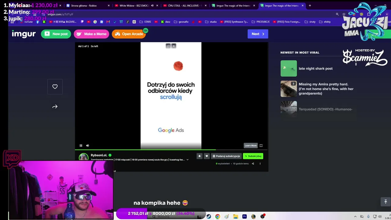Close the active Imgur tab
This screenshot has width=391, height=220.
tap(303, 5)
